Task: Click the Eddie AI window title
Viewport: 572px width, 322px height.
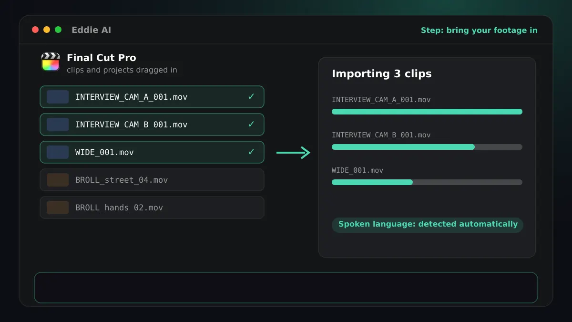Action: click(x=91, y=30)
